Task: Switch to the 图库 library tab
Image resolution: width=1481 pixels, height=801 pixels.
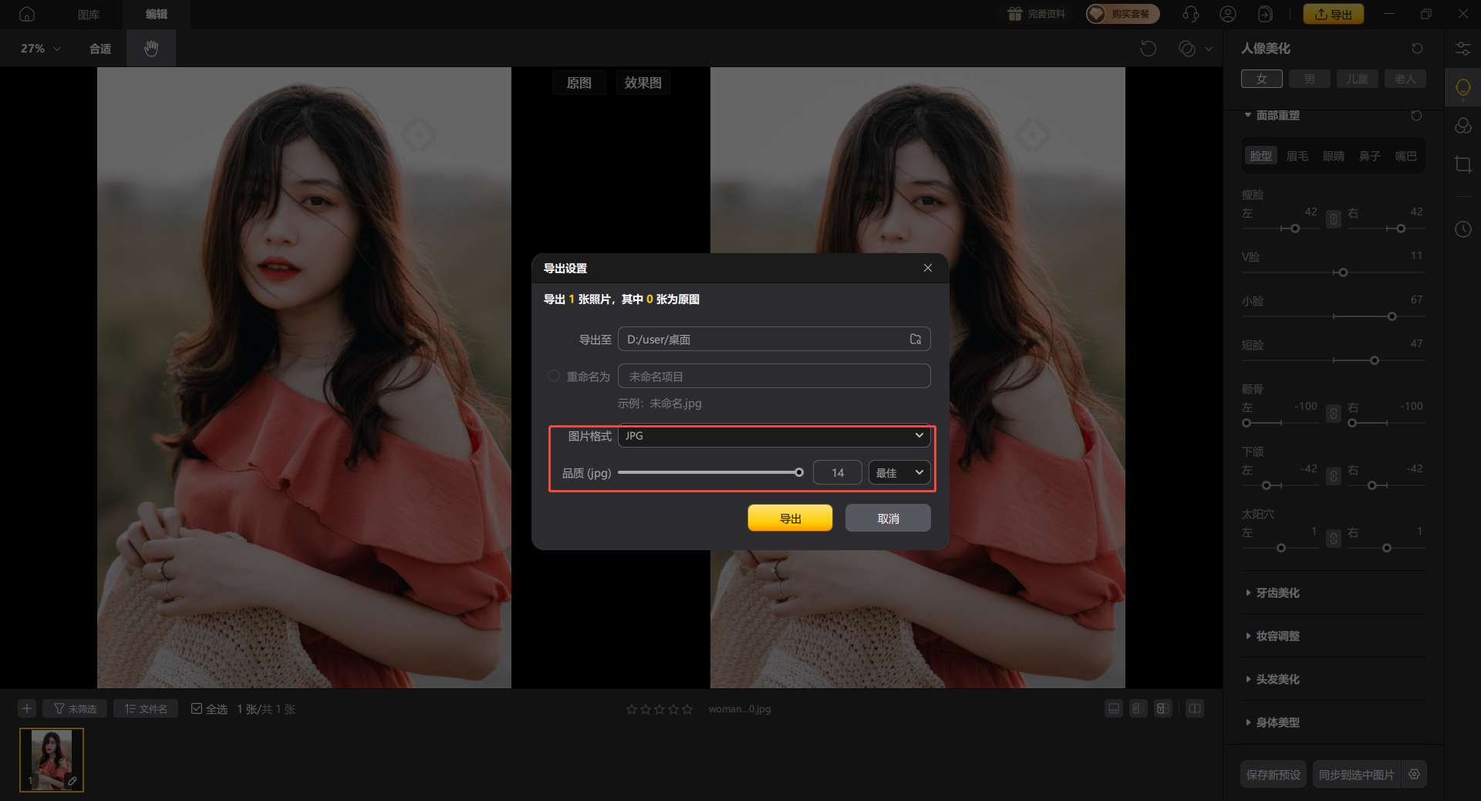Action: 89,14
